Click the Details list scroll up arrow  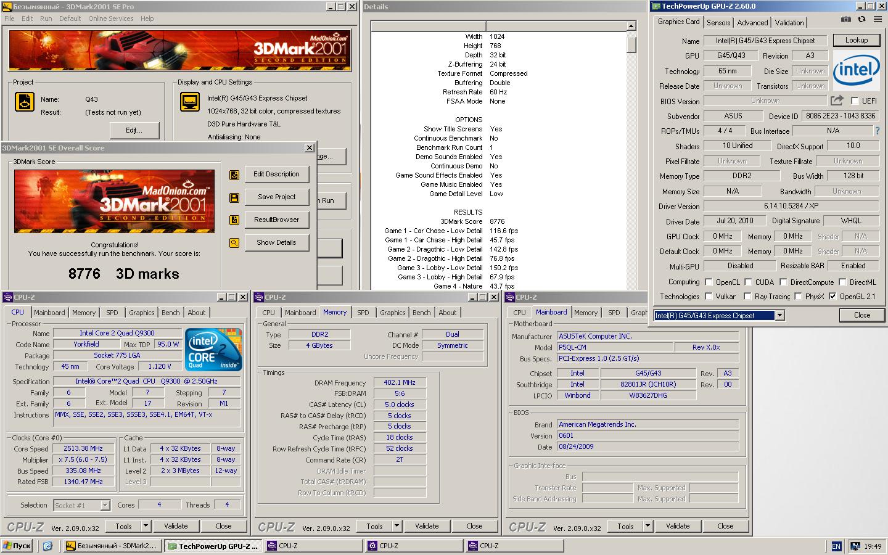(x=631, y=27)
